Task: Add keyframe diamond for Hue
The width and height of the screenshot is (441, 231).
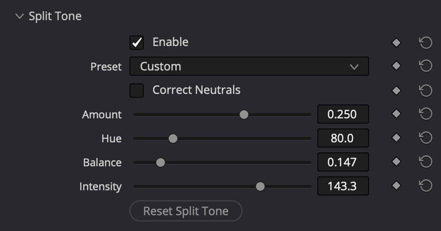Action: [396, 138]
